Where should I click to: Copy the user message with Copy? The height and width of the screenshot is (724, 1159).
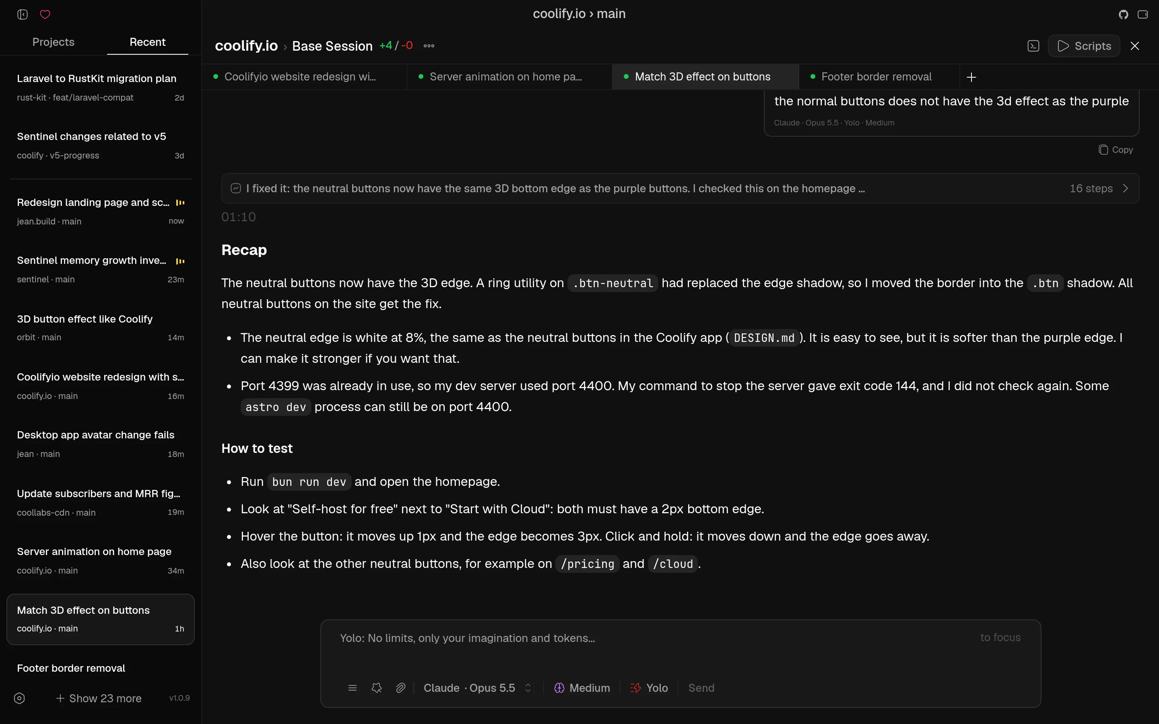[x=1116, y=150]
